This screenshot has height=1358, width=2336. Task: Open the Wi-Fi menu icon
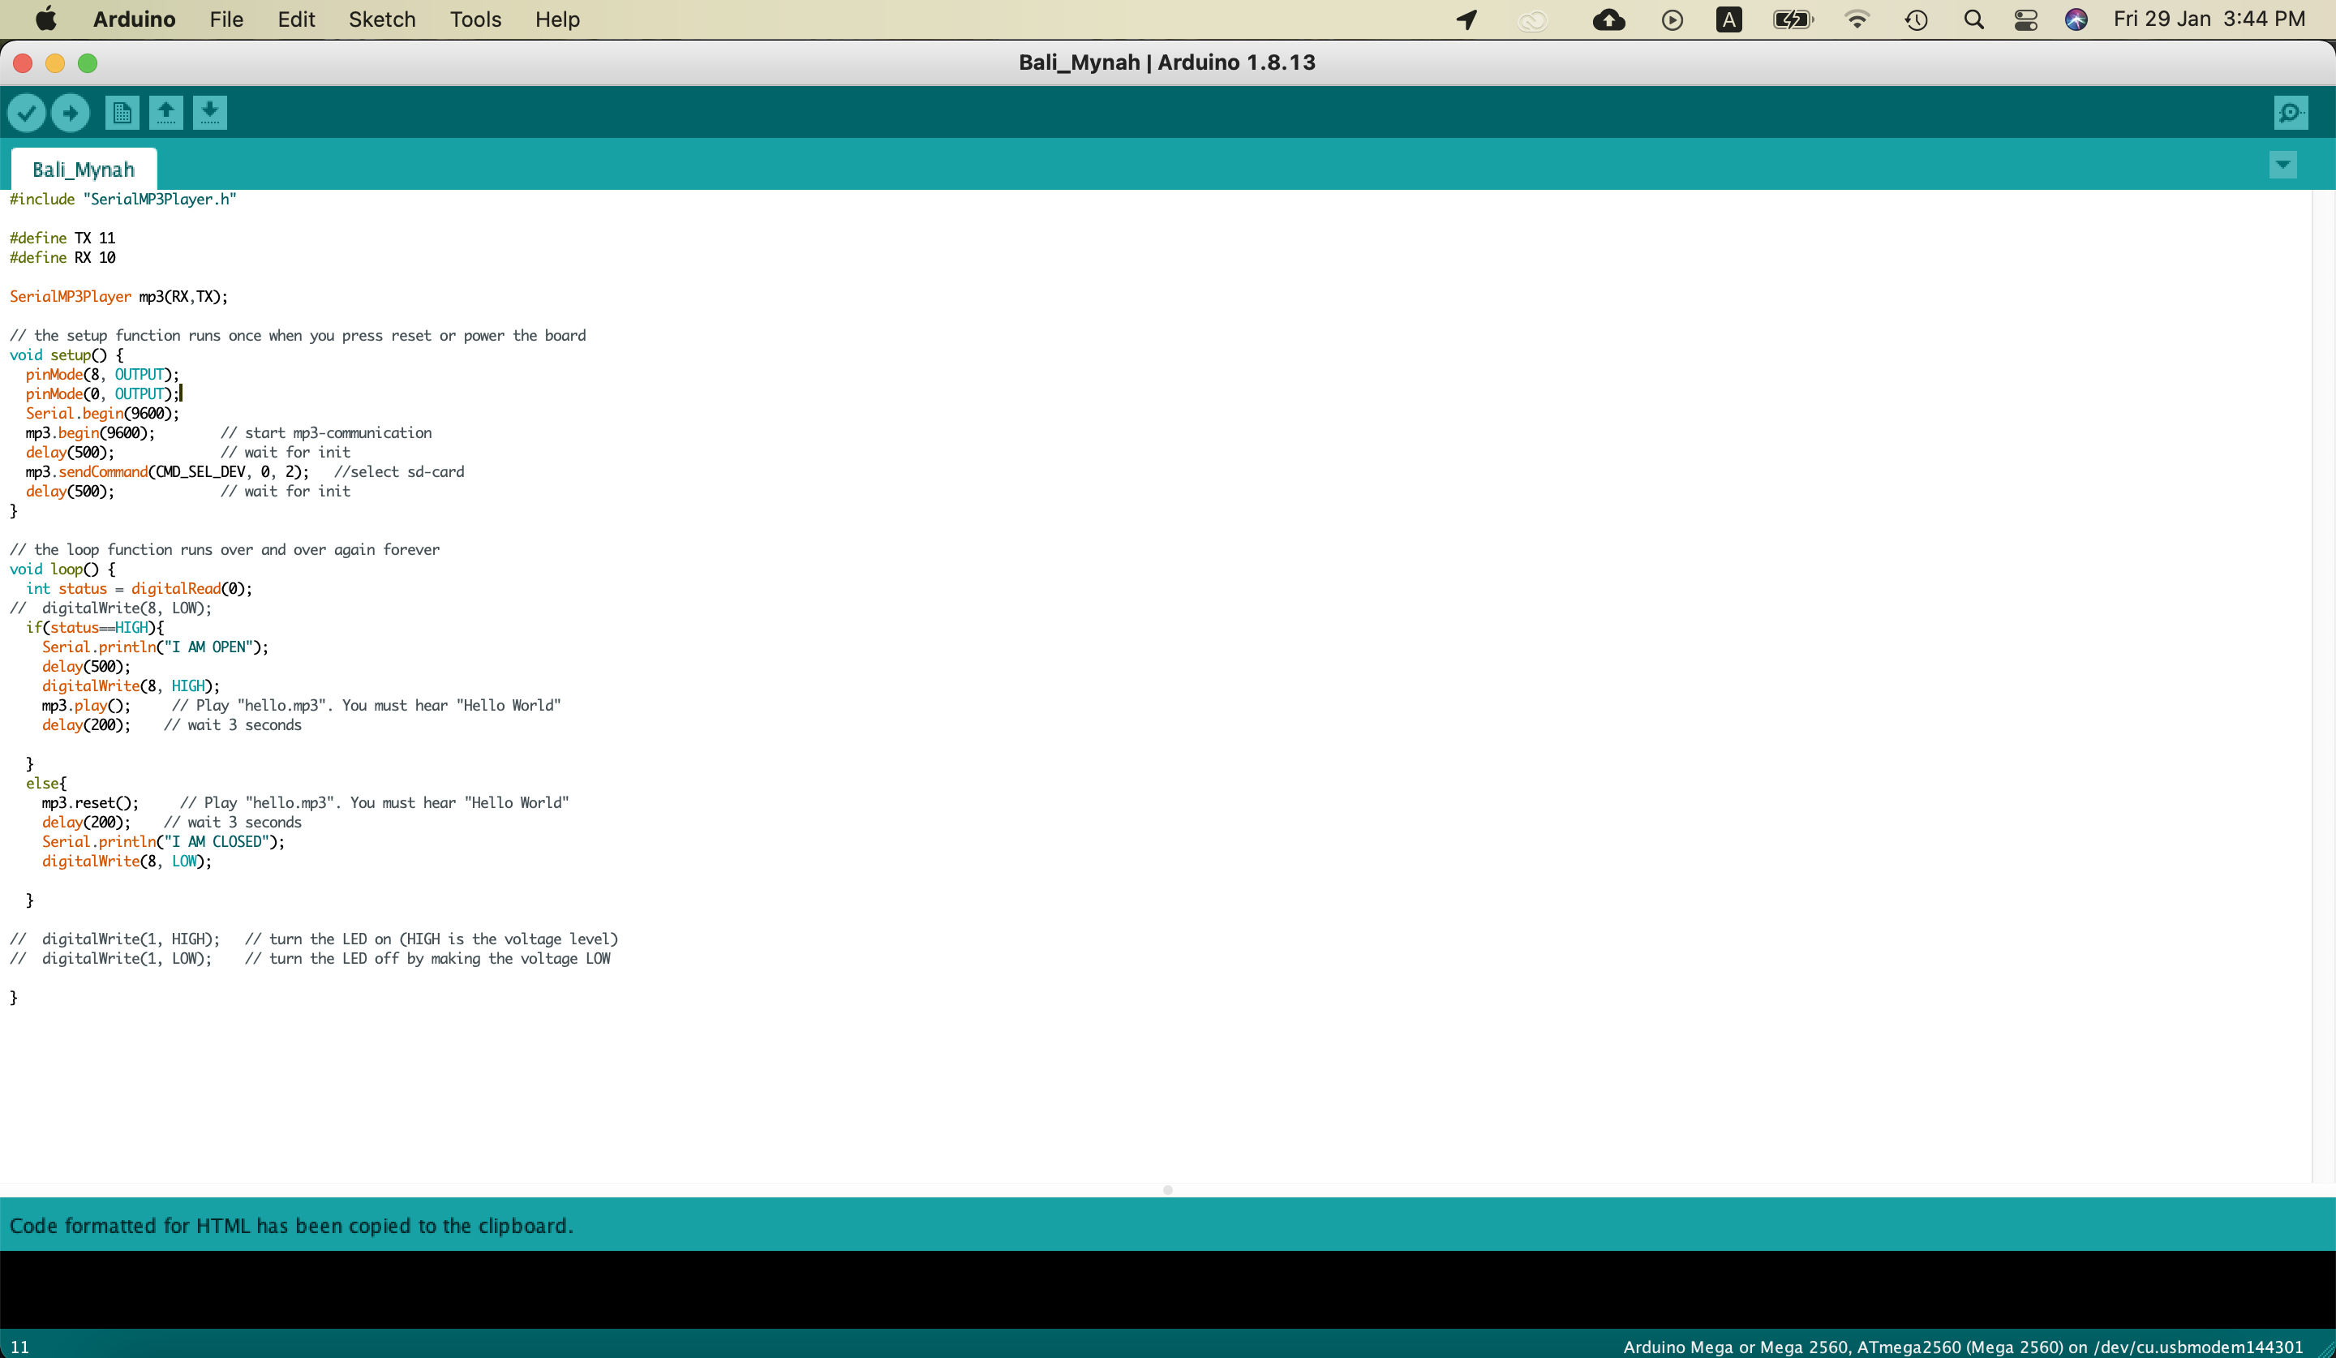click(x=1857, y=19)
